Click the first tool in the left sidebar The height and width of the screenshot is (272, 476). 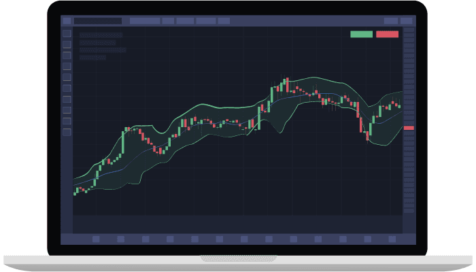pyautogui.click(x=67, y=33)
